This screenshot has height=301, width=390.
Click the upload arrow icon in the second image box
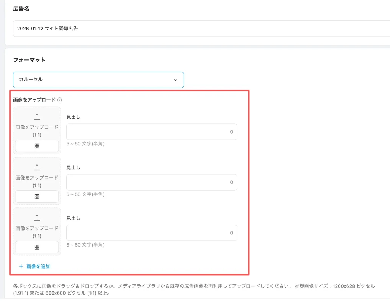(37, 167)
